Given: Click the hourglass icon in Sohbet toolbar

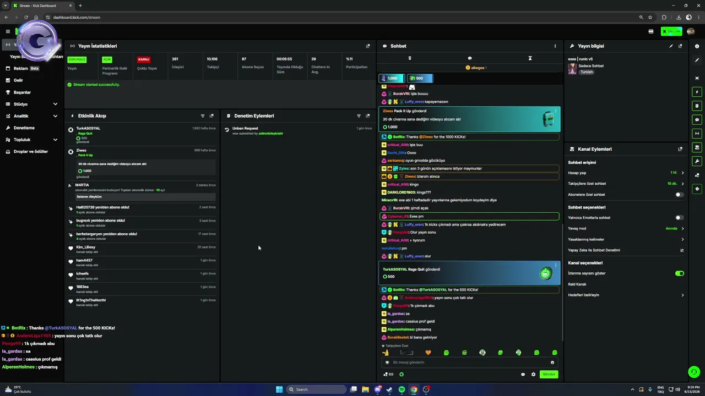Looking at the screenshot, I should (530, 58).
